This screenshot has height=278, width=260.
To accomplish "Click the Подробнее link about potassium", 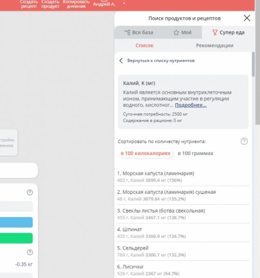I will pyautogui.click(x=191, y=105).
